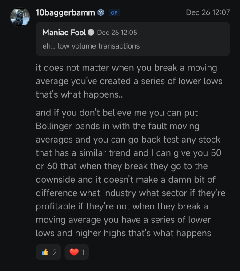
Task: Toggle the thumbs-up reaction button
Action: point(48,252)
